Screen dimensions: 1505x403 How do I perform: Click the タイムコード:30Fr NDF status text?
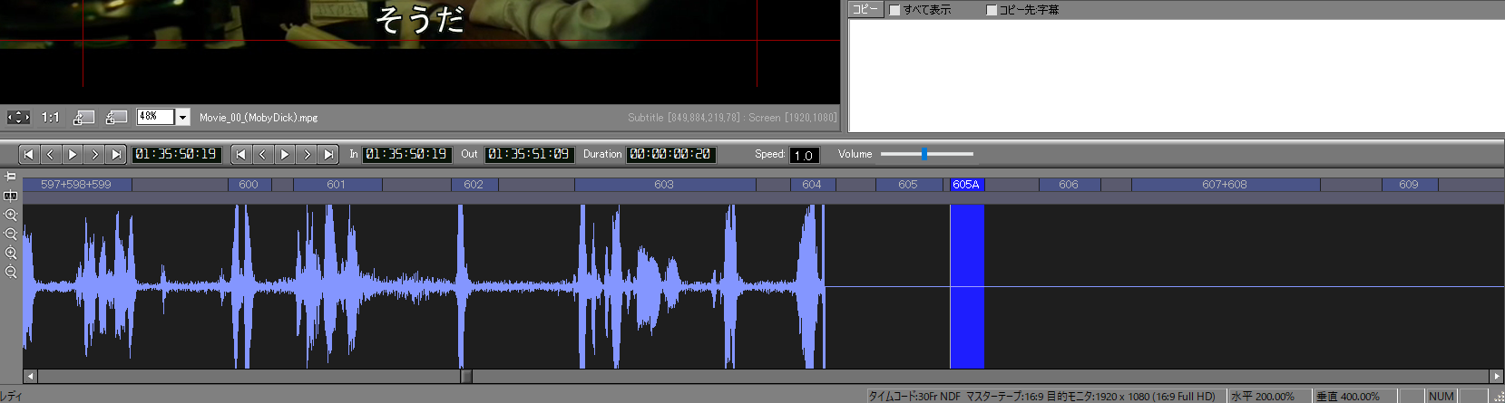coord(914,397)
